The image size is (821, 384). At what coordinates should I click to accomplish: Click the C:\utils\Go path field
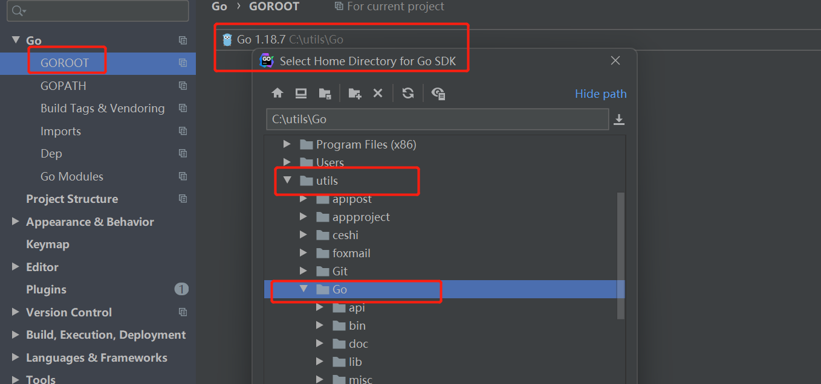coord(437,119)
